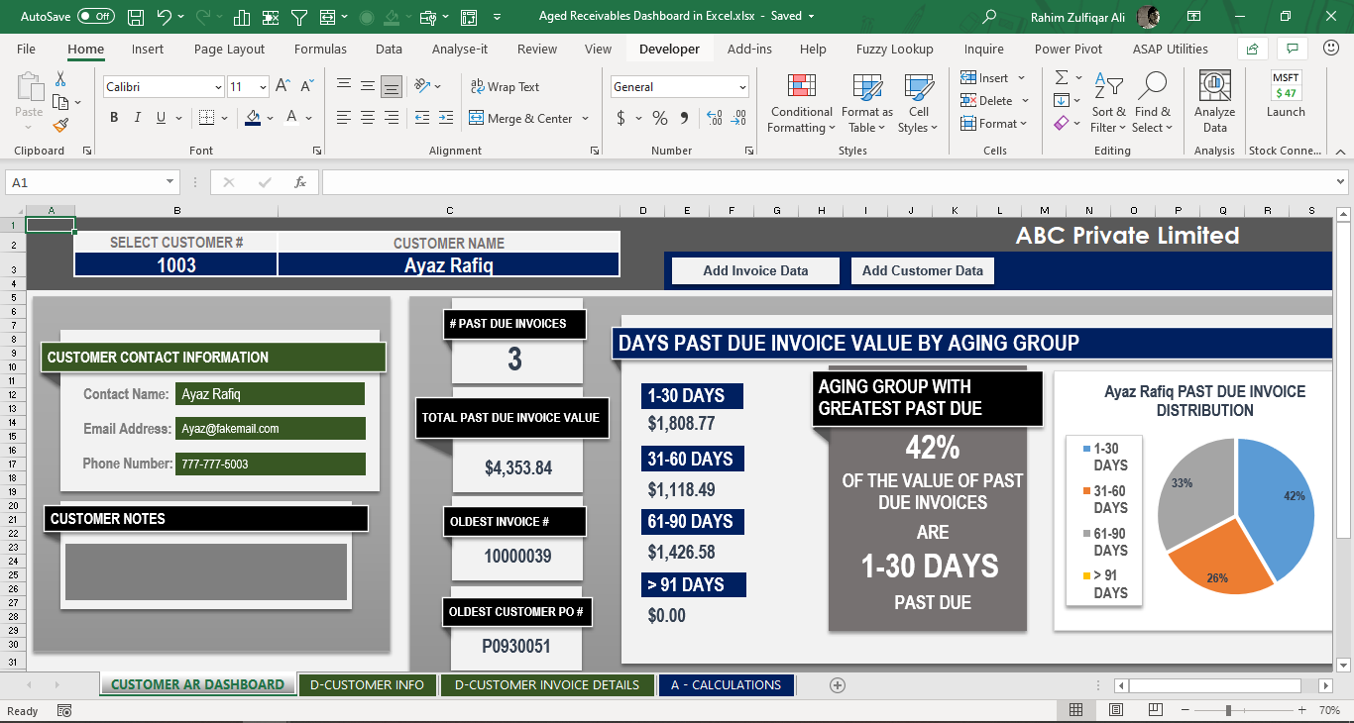
Task: Go to the Power Pivot tab
Action: point(1069,49)
